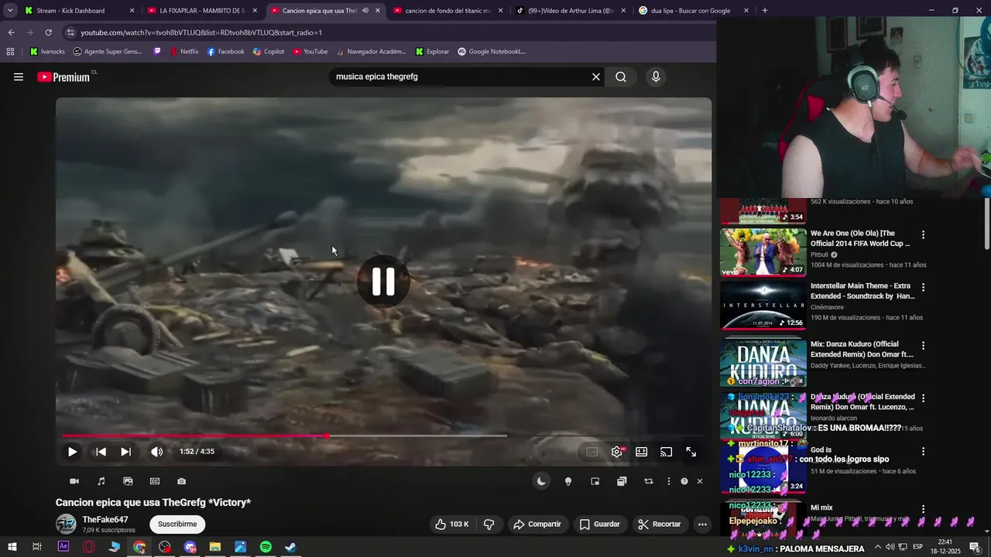Switch to the cancion de fondo del titanic tab
Screen dimensions: 991x557
coord(448,11)
